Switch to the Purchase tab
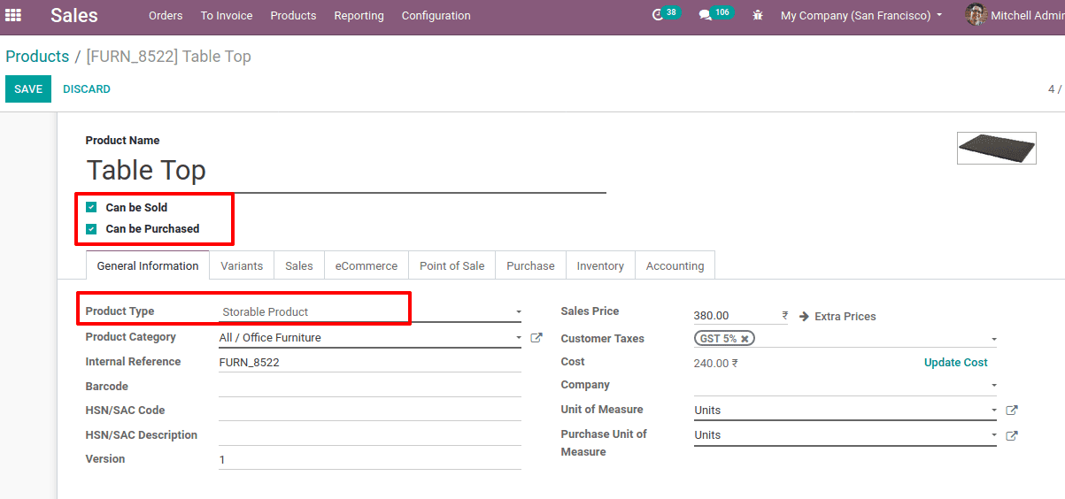 click(x=530, y=265)
